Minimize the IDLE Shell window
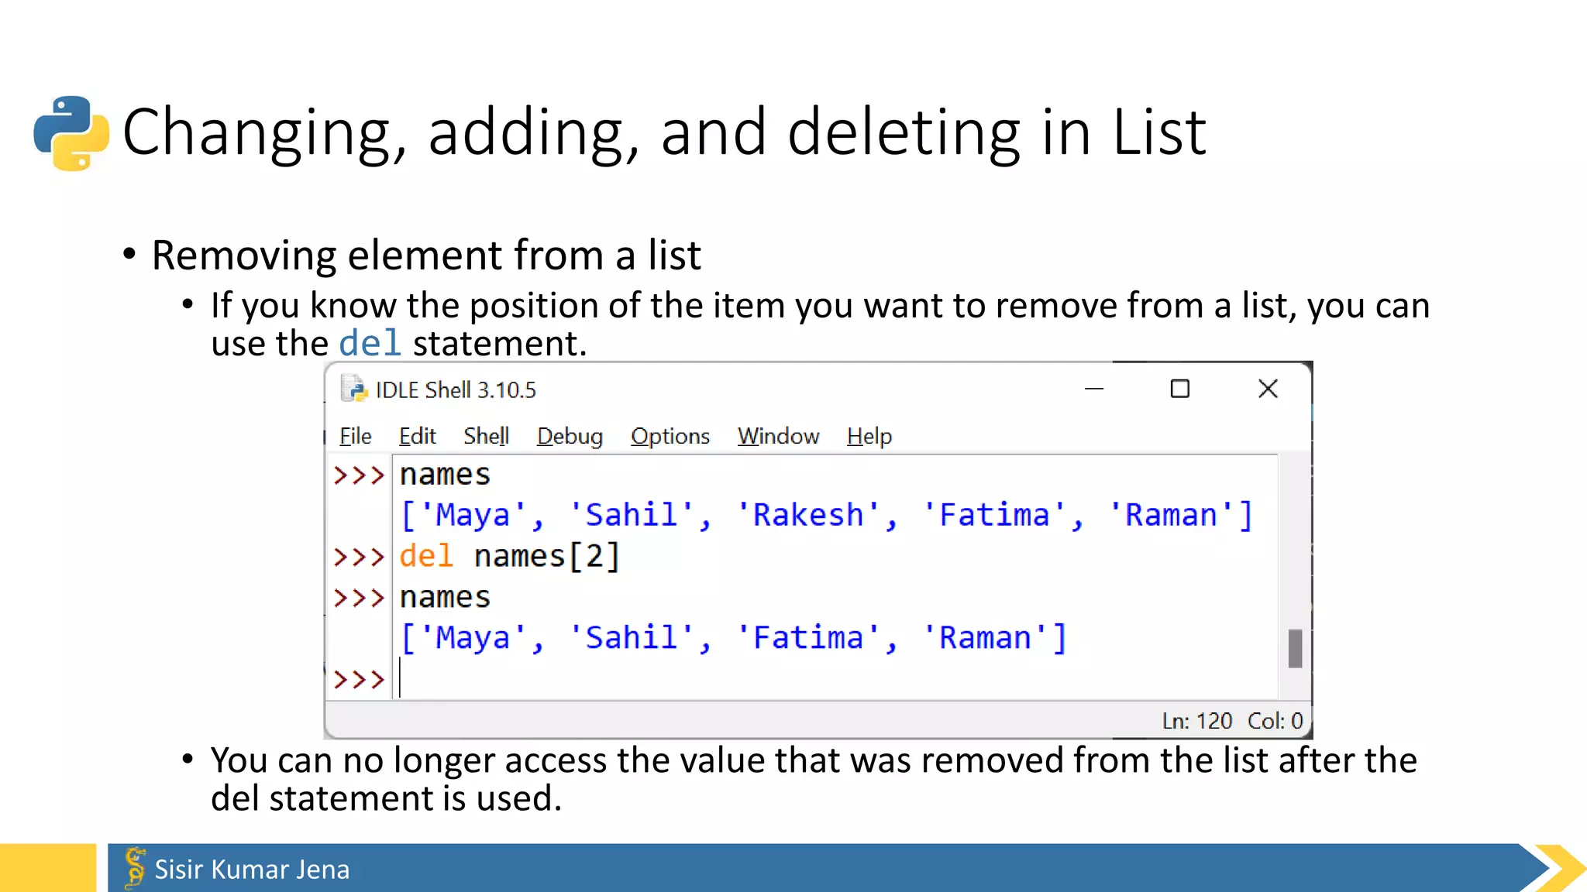This screenshot has height=892, width=1587. [1093, 389]
